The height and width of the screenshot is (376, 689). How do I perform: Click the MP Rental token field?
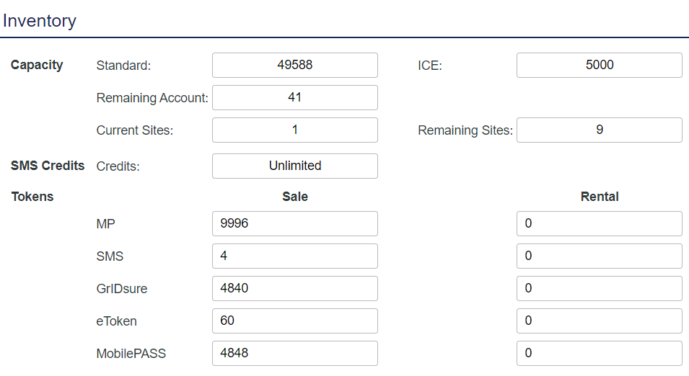(599, 223)
